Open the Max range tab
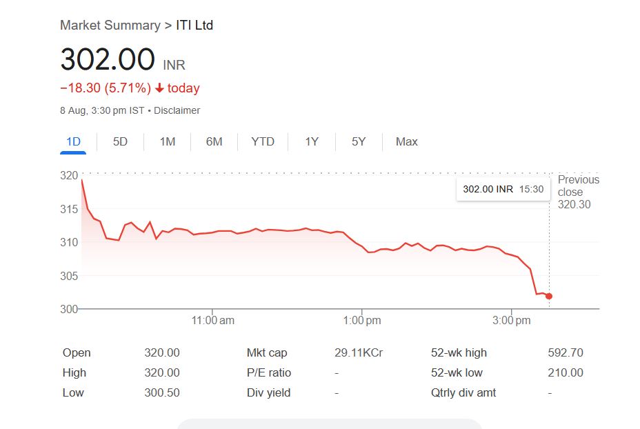Image resolution: width=640 pixels, height=429 pixels. [406, 142]
